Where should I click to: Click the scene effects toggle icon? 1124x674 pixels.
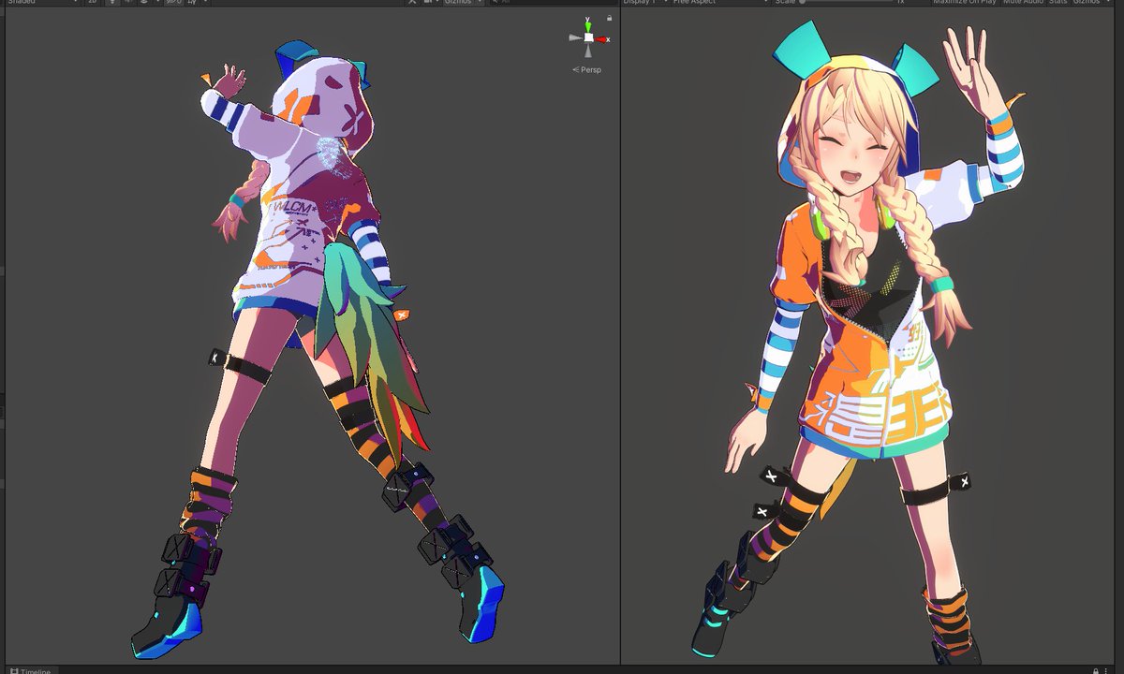[x=145, y=3]
